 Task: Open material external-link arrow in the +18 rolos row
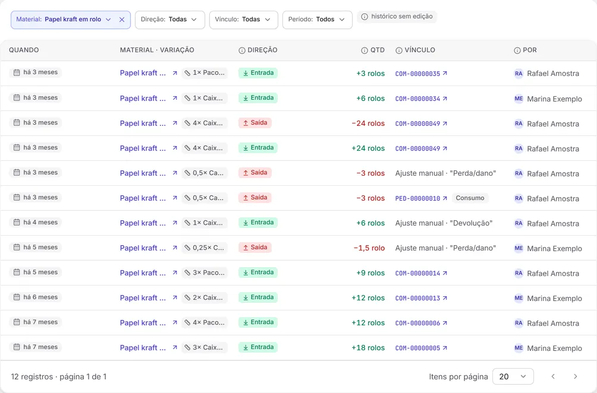coord(175,348)
